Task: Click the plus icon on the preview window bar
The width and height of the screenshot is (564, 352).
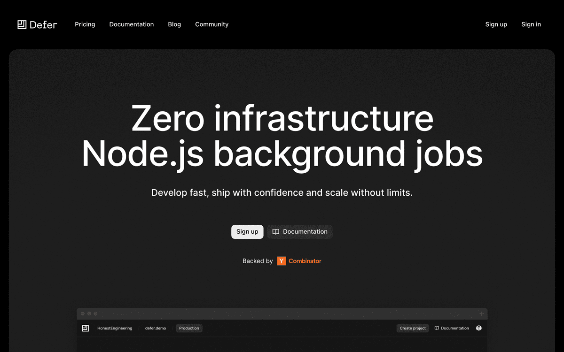Action: (x=482, y=314)
